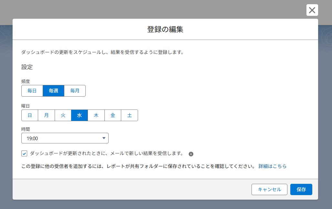This screenshot has height=209, width=332.
Task: Click the メールで新しい結果を受信します label text
Action: click(107, 153)
